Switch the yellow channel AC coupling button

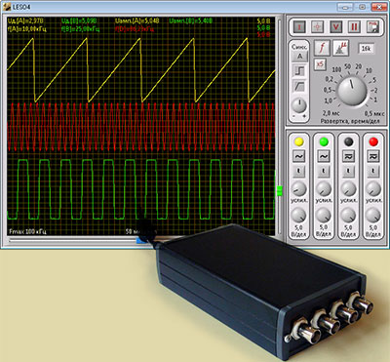[298, 156]
